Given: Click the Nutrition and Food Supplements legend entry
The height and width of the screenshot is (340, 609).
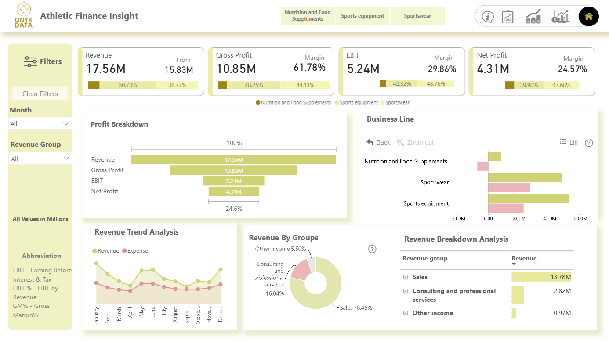Looking at the screenshot, I should tap(293, 102).
